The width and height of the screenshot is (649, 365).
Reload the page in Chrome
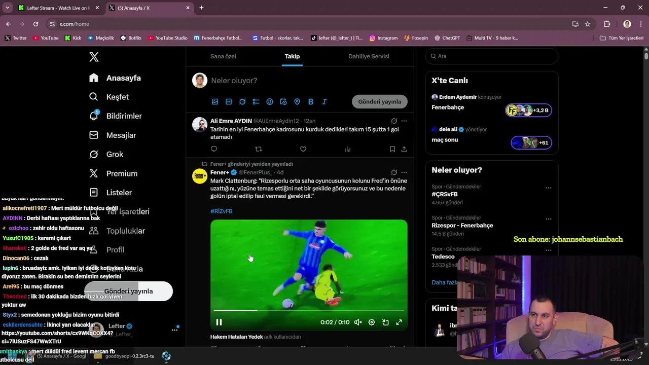35,24
